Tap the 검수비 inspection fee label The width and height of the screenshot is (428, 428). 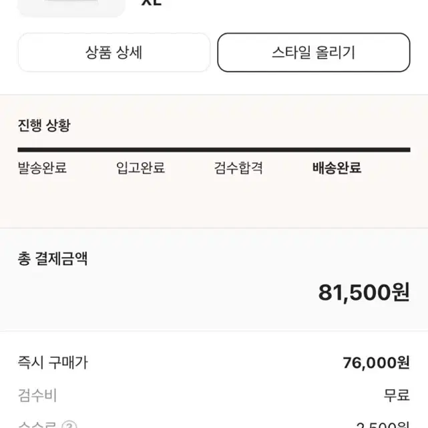(x=37, y=395)
